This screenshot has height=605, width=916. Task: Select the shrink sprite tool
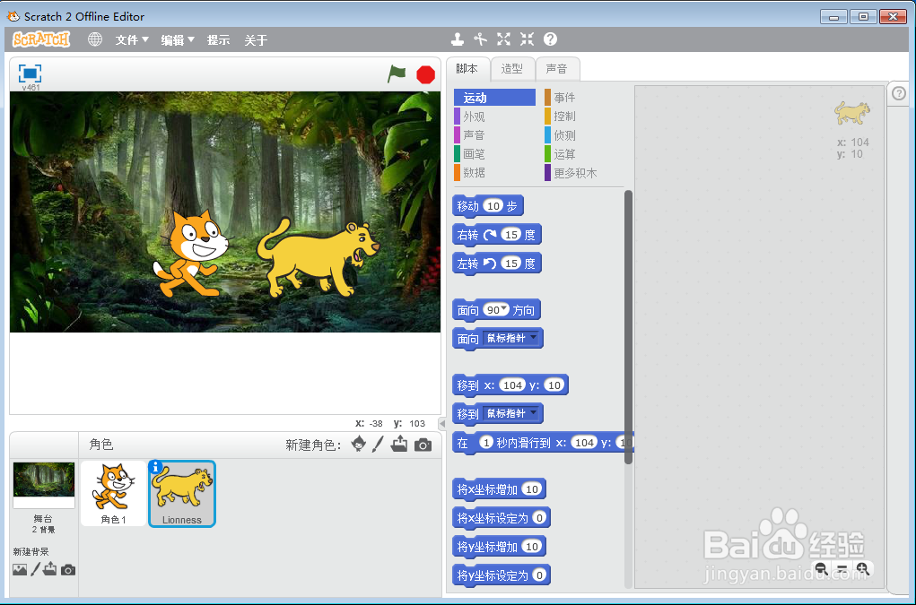[x=527, y=39]
